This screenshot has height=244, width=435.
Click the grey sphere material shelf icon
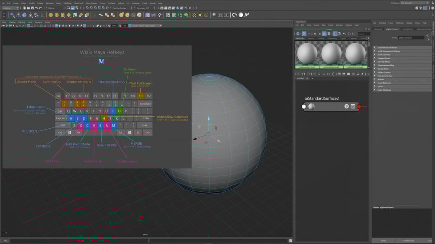(214, 15)
